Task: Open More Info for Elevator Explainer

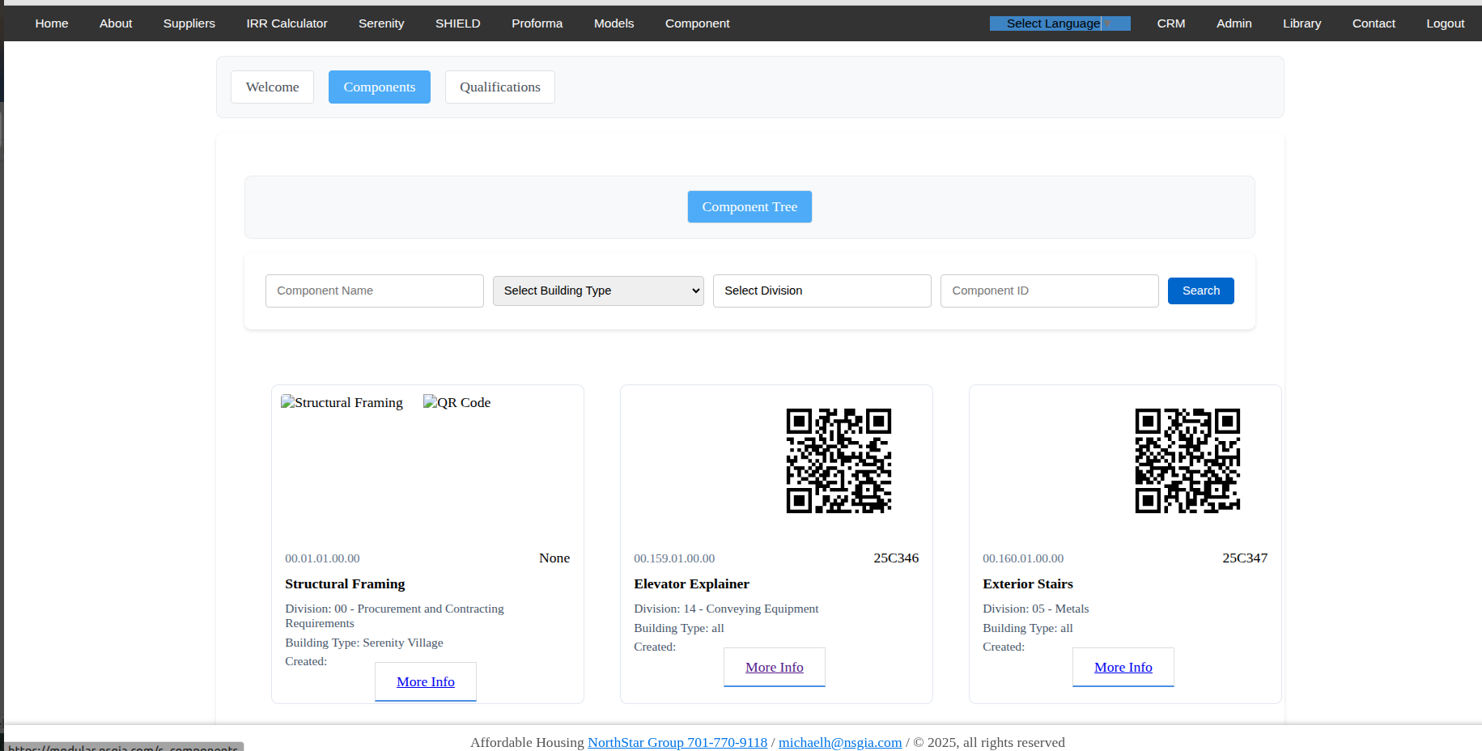Action: tap(775, 668)
